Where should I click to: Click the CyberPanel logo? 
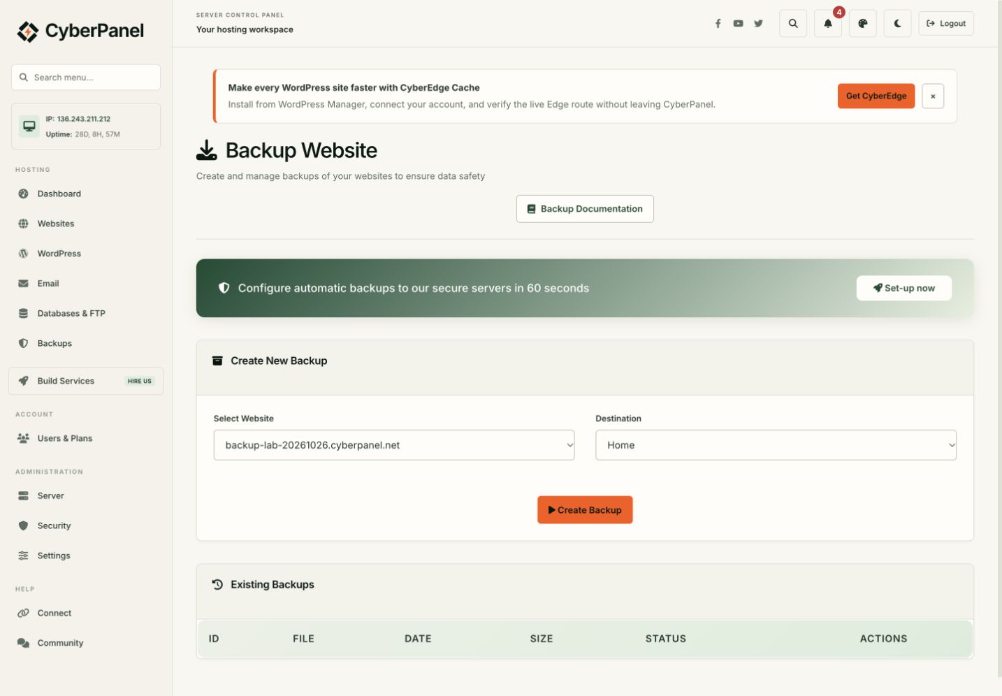[80, 31]
